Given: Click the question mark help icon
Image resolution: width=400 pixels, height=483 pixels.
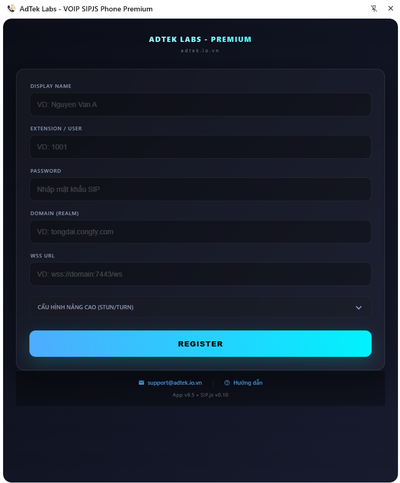Looking at the screenshot, I should point(227,383).
